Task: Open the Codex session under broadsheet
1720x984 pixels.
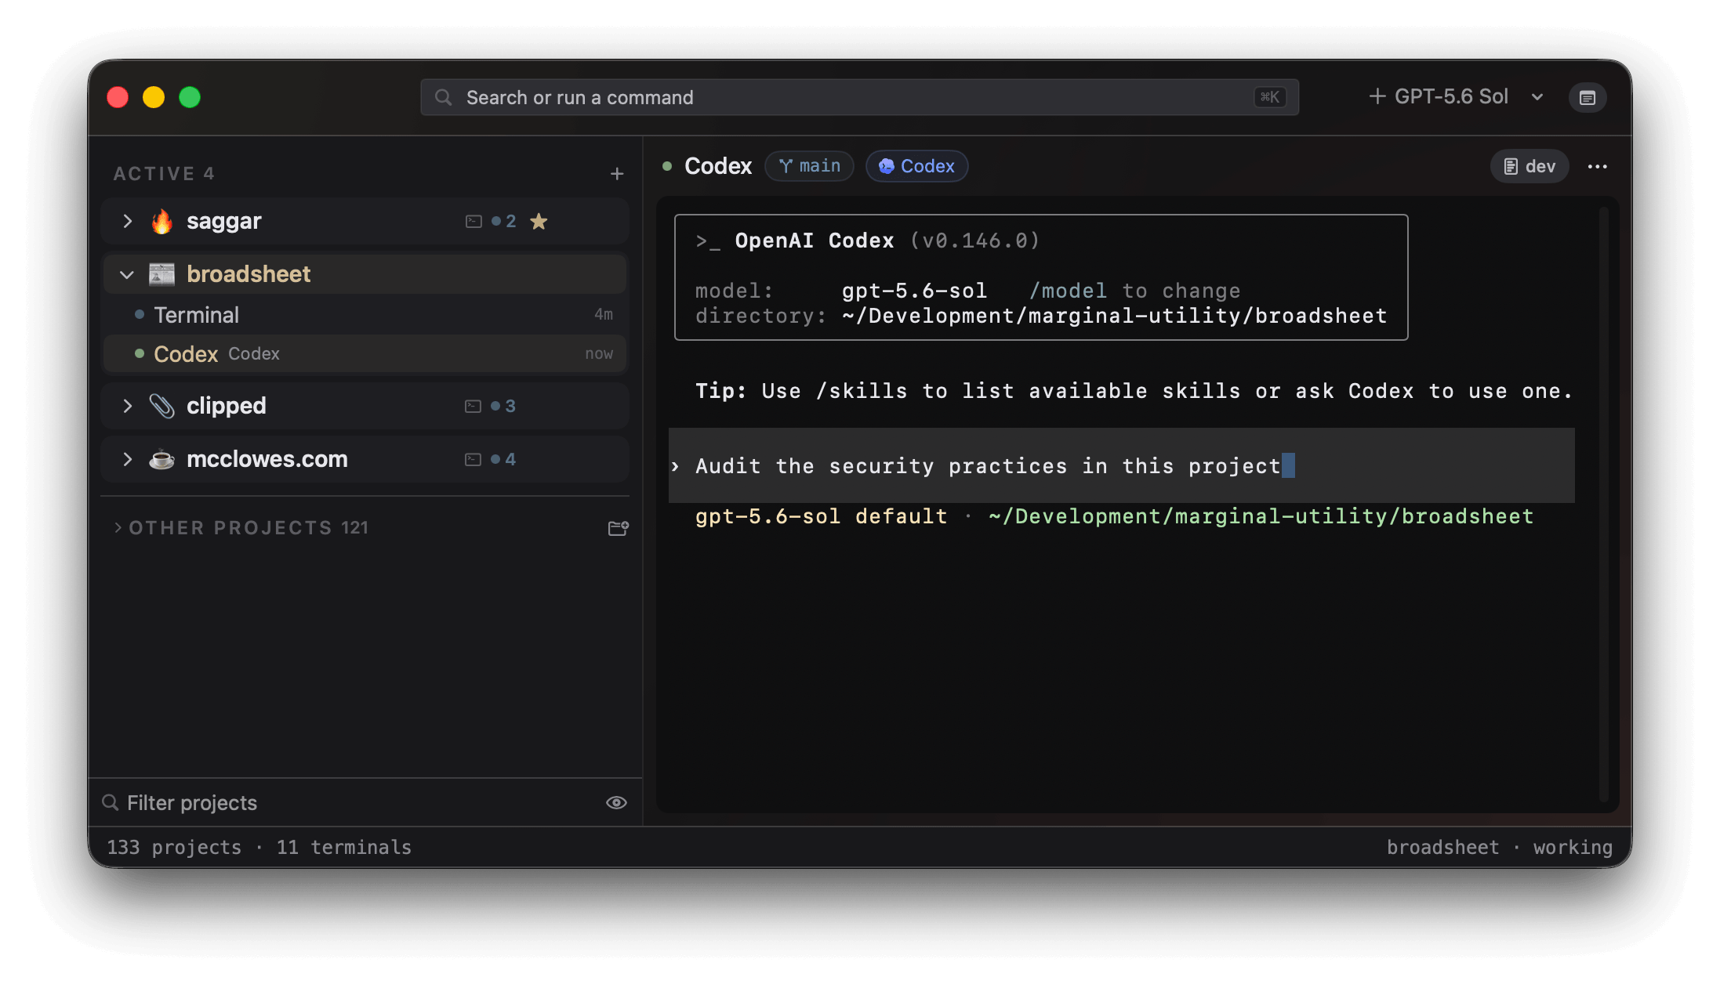Action: (365, 354)
